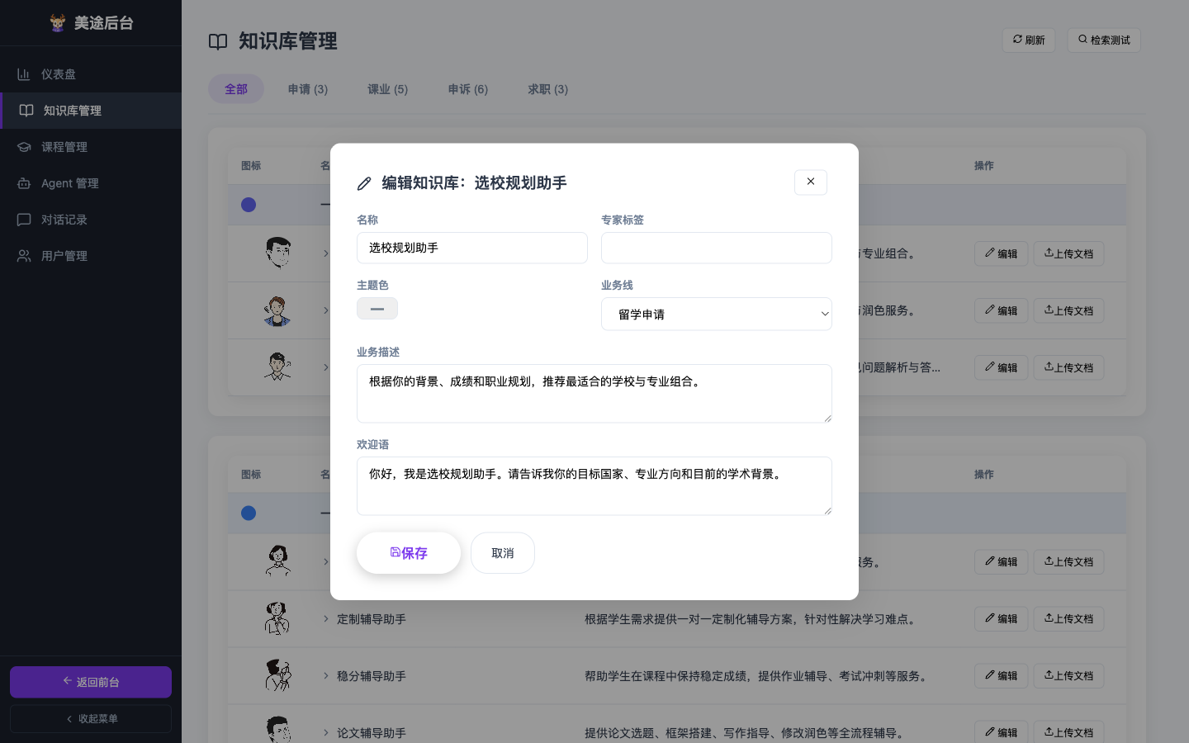Expand the 定制辅导助手 row chevron
The image size is (1189, 743).
coord(326,618)
